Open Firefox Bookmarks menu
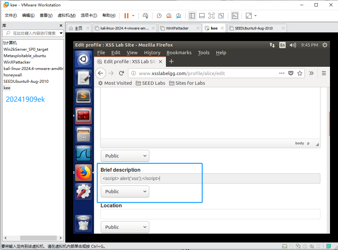The width and height of the screenshot is (338, 250). [x=179, y=53]
